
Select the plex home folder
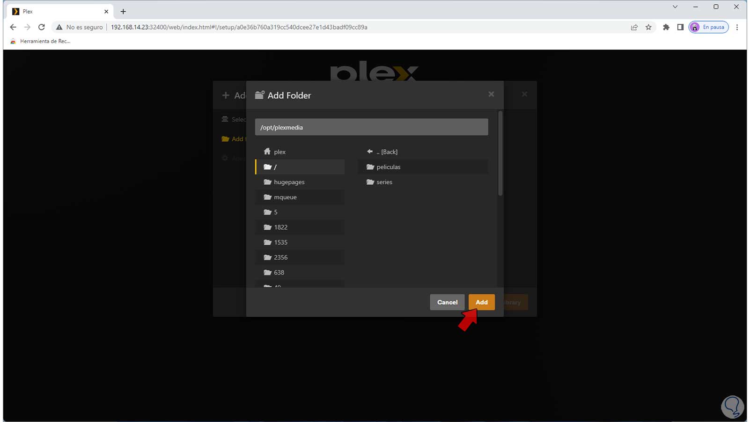pyautogui.click(x=300, y=152)
